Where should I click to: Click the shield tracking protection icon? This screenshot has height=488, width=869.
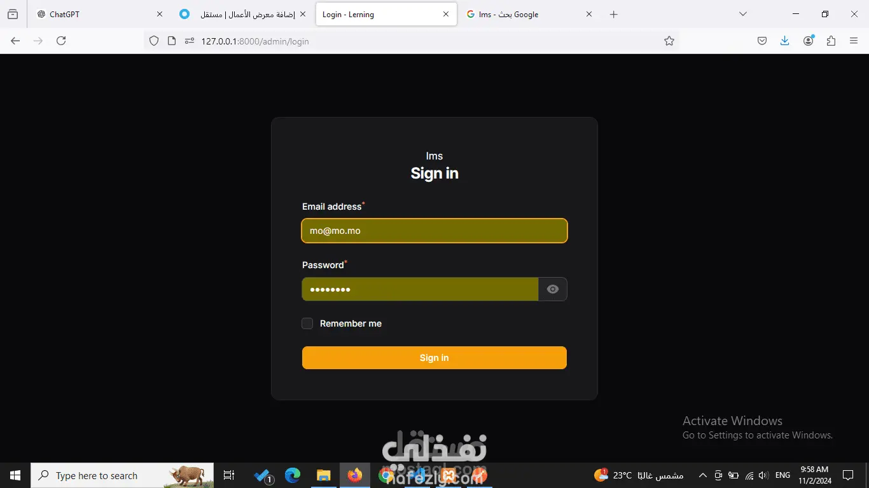point(154,41)
